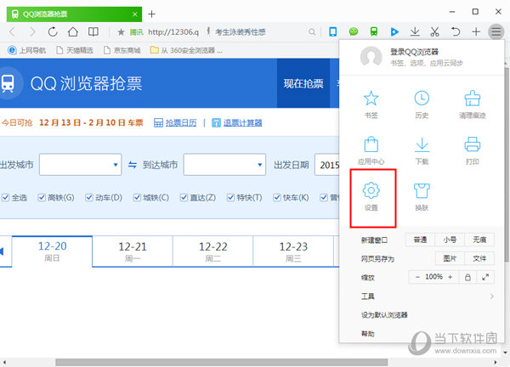Click the 清理痕迹 clear traces icon
Viewport: 510px width, 367px height.
pos(473,99)
